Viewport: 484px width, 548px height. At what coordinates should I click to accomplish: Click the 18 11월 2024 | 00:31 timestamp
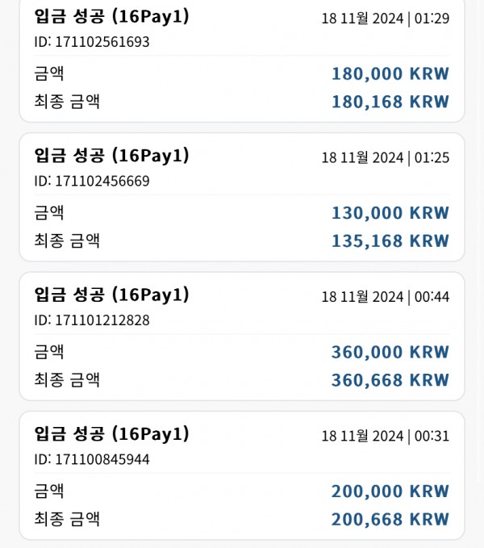point(385,436)
